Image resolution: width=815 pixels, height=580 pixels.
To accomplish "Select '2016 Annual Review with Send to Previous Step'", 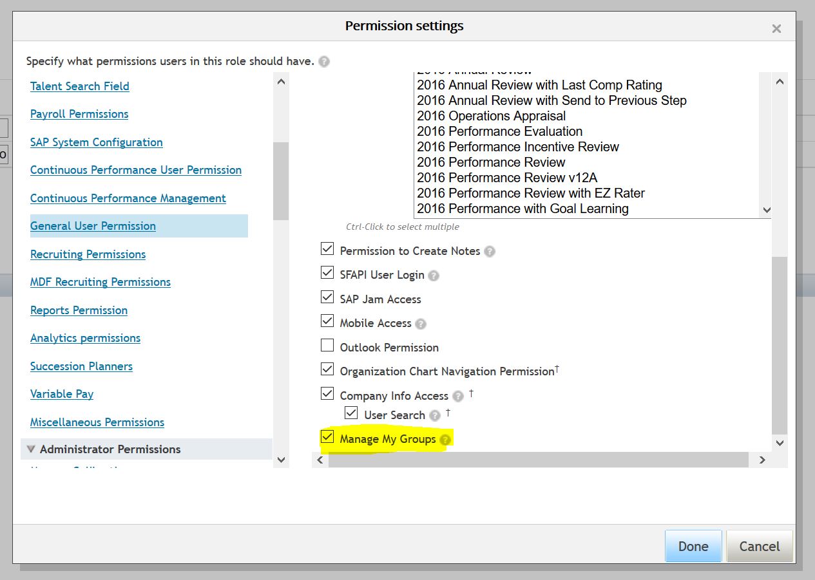I will 552,100.
